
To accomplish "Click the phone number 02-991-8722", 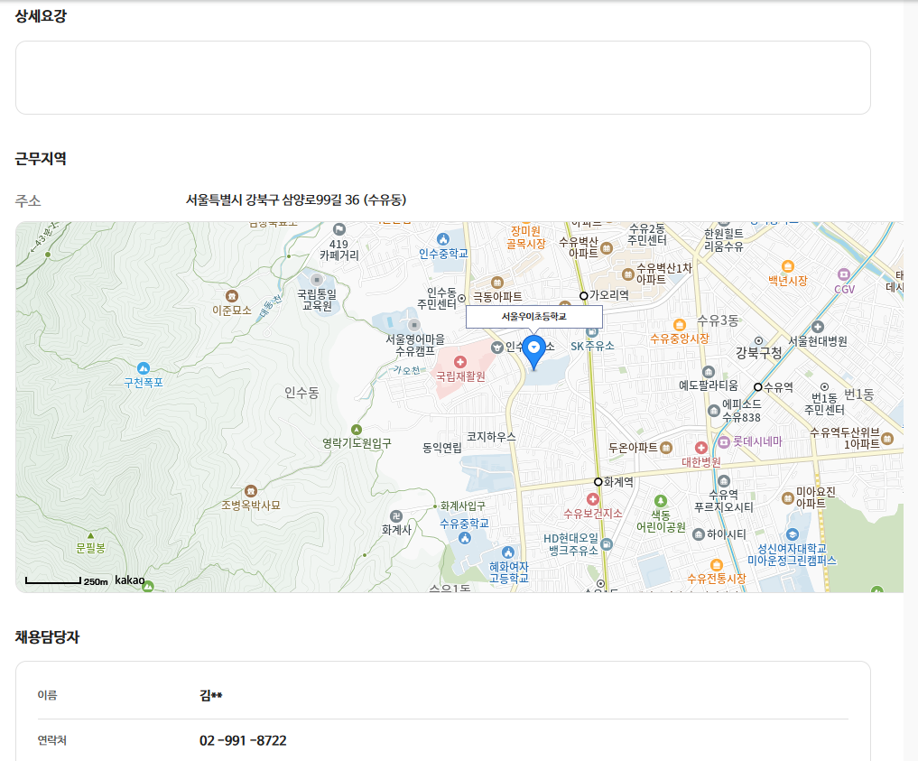I will pos(243,741).
